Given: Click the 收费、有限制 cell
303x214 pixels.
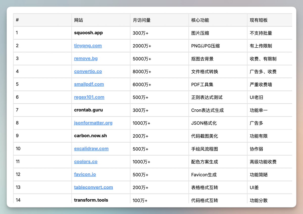Looking at the screenshot, I should click(x=270, y=58).
